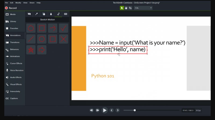Open the Blur and Highlight droplet tab
The image size is (215, 120).
tap(51, 14)
